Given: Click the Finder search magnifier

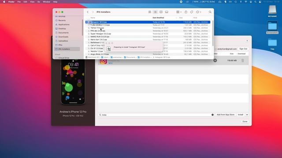Looking at the screenshot, I should tap(210, 12).
